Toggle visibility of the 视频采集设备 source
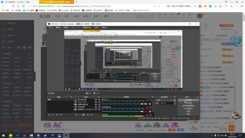The width and height of the screenshot is (245, 138). (96, 104)
